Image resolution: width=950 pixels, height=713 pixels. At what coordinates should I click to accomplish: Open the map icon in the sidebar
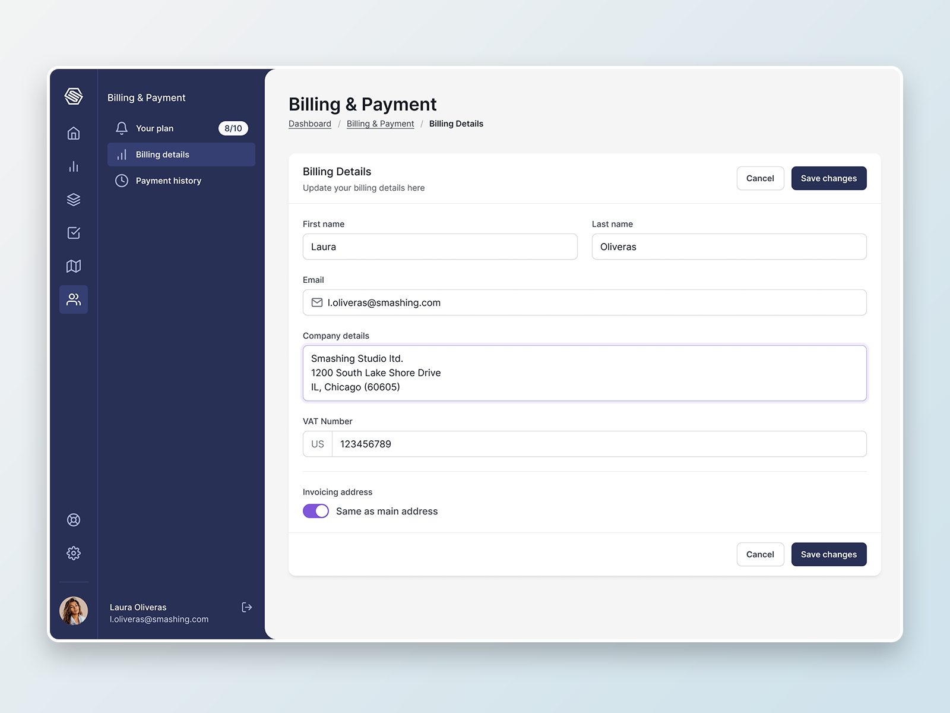pyautogui.click(x=73, y=266)
